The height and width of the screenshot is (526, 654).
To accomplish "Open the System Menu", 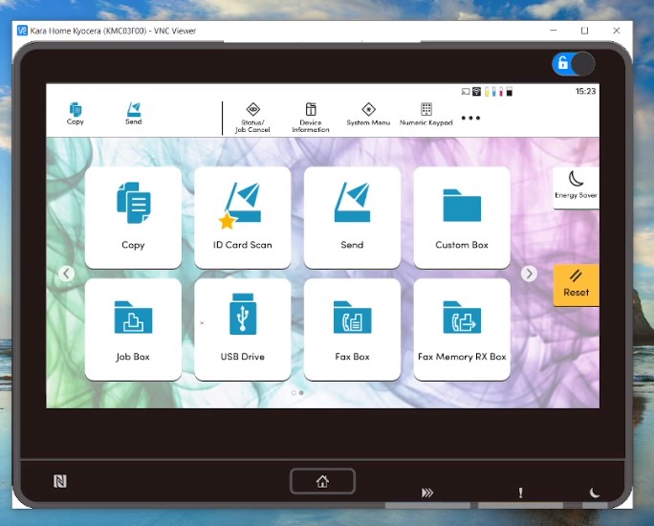I will (x=368, y=115).
